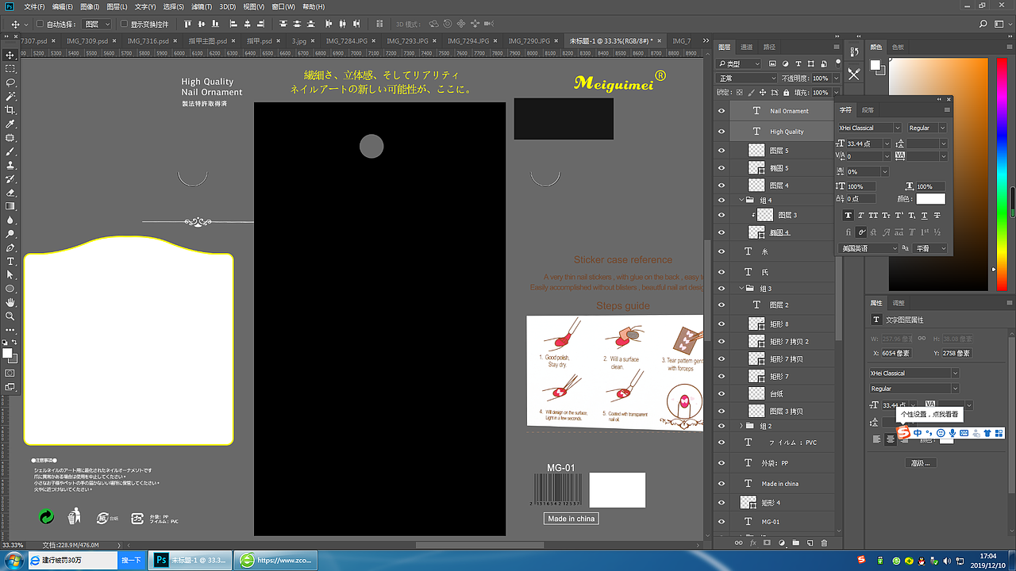Viewport: 1016px width, 571px height.
Task: Open the layer filter 类型 dropdown
Action: [x=739, y=63]
